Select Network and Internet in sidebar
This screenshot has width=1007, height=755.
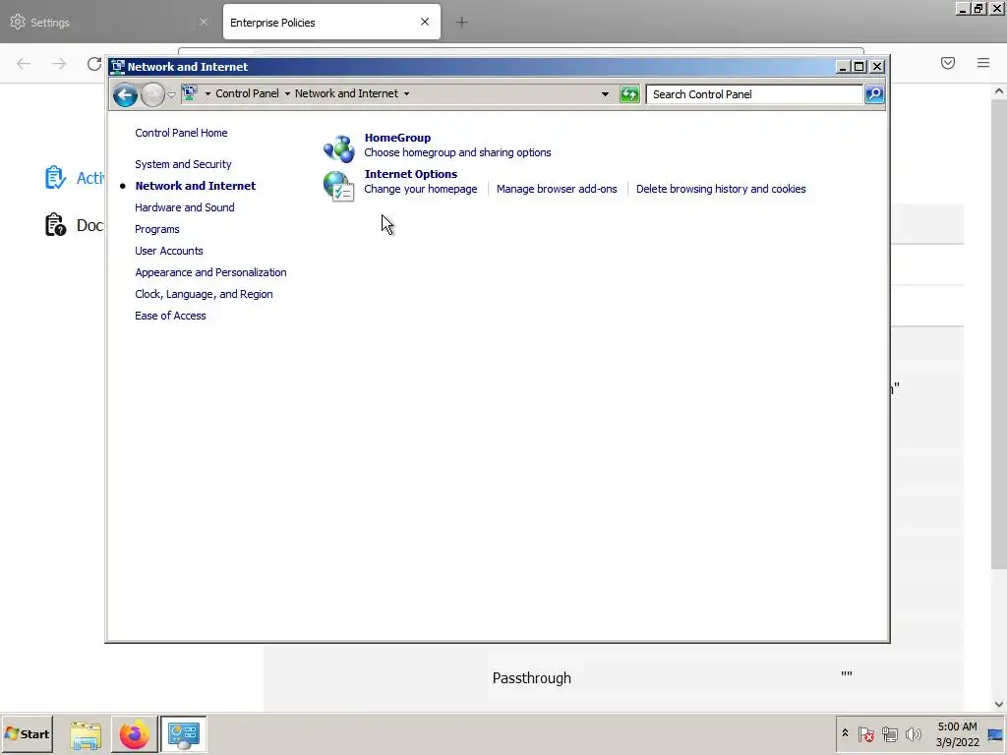[196, 186]
